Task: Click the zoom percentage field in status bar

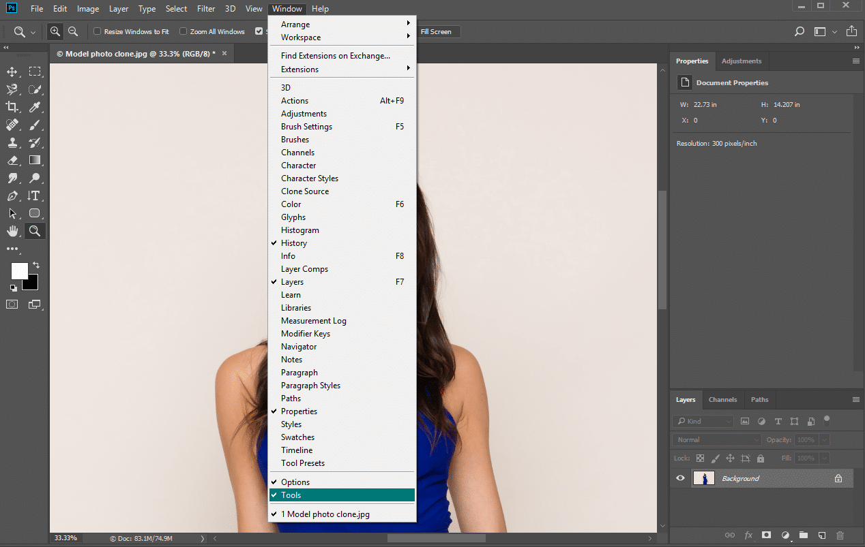Action: coord(65,537)
